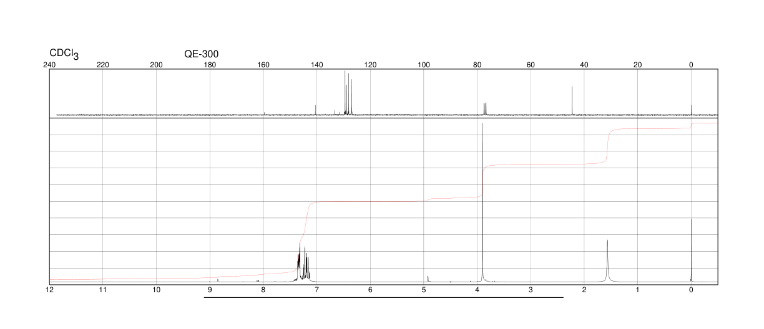Select the broad proton peak near 1.5 ppm
Image resolution: width=764 pixels, height=329 pixels.
pyautogui.click(x=607, y=260)
